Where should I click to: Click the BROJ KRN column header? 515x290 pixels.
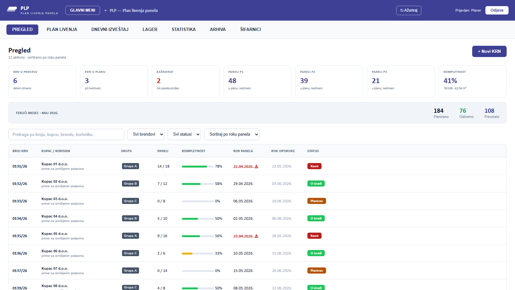(x=20, y=151)
